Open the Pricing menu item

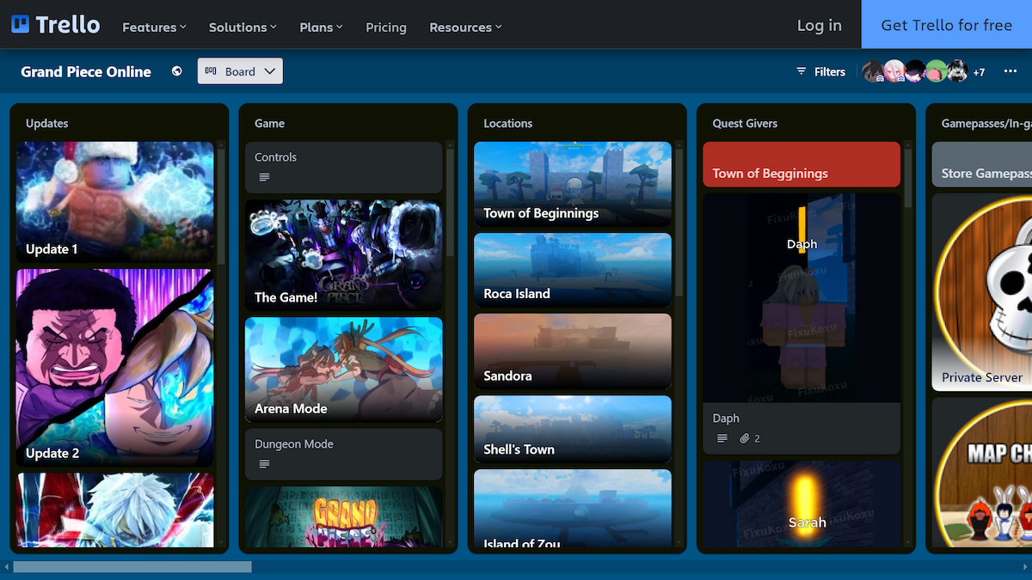[x=386, y=27]
